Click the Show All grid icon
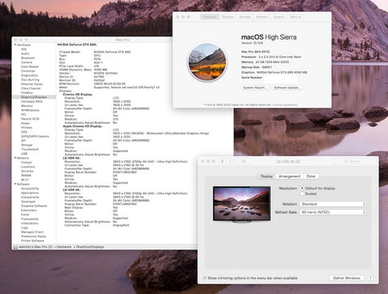Image resolution: width=388 pixels, height=294 pixels. point(243,161)
